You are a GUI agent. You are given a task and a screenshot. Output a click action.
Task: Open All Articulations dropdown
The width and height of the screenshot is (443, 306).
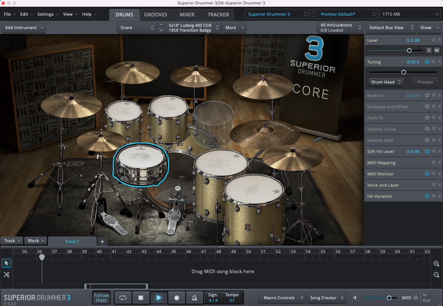[x=340, y=28]
